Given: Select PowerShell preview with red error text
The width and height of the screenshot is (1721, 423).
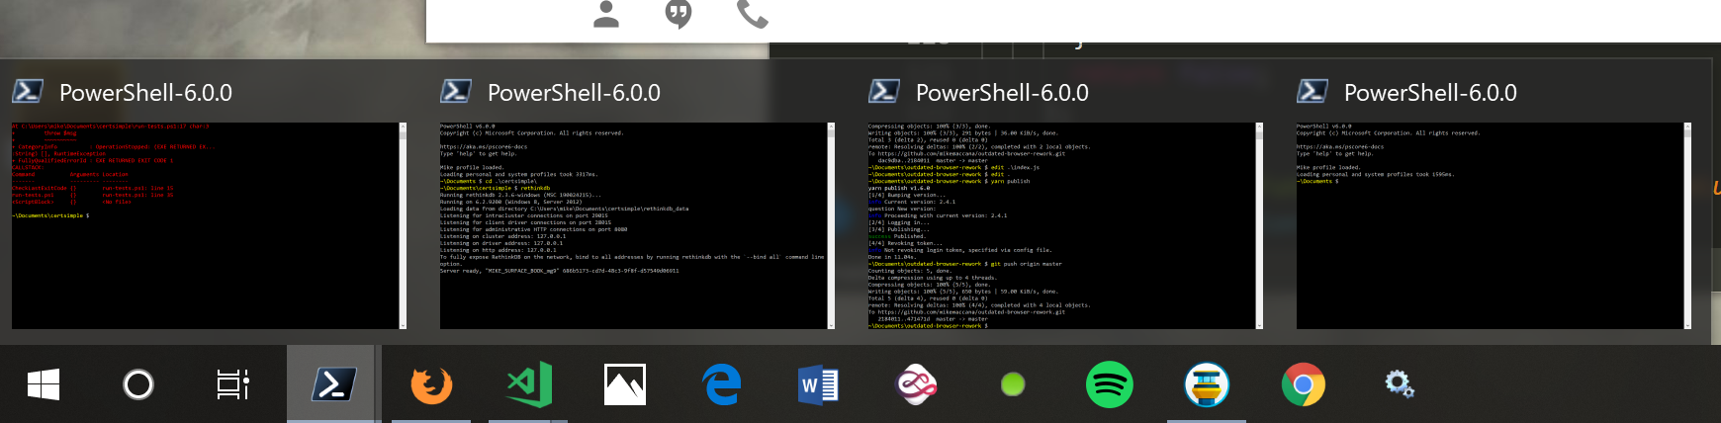Looking at the screenshot, I should pyautogui.click(x=209, y=225).
